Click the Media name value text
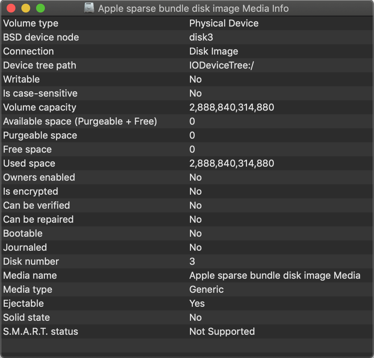 tap(275, 275)
